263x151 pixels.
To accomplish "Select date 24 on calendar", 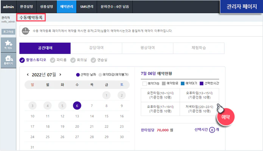I will [x=33, y=137].
